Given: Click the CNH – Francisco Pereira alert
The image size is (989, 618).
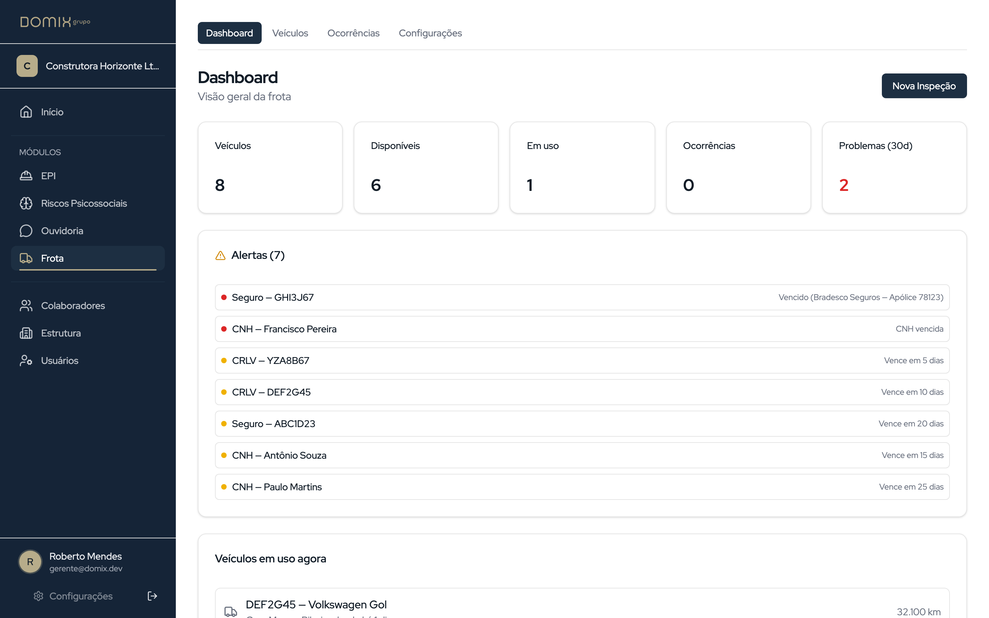Looking at the screenshot, I should pos(581,329).
